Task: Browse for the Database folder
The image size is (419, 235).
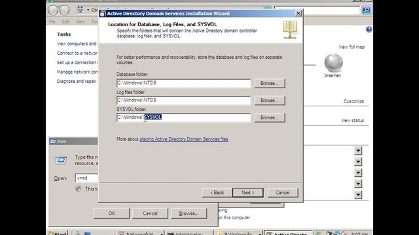Action: [x=270, y=83]
